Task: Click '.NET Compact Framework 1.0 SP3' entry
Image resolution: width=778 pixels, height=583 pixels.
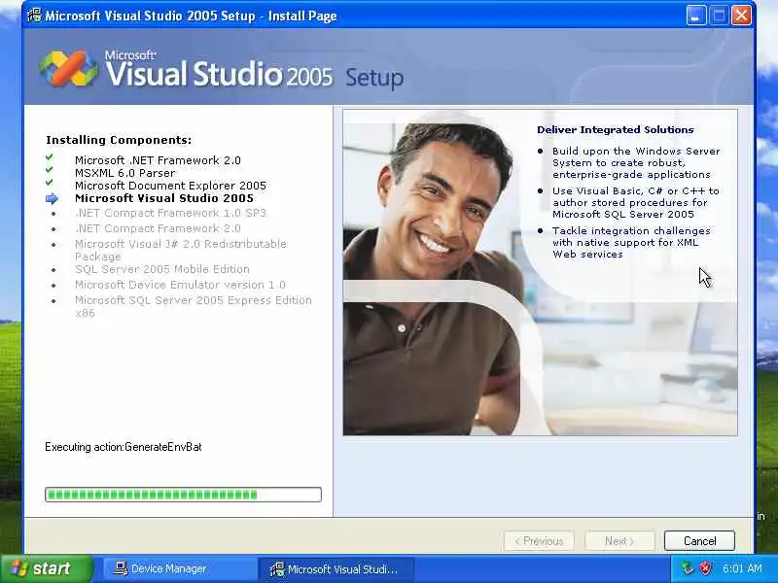Action: point(171,213)
